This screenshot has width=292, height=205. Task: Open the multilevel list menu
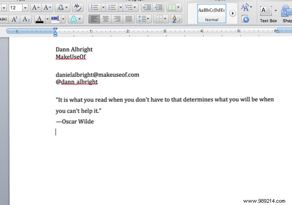coord(130,8)
